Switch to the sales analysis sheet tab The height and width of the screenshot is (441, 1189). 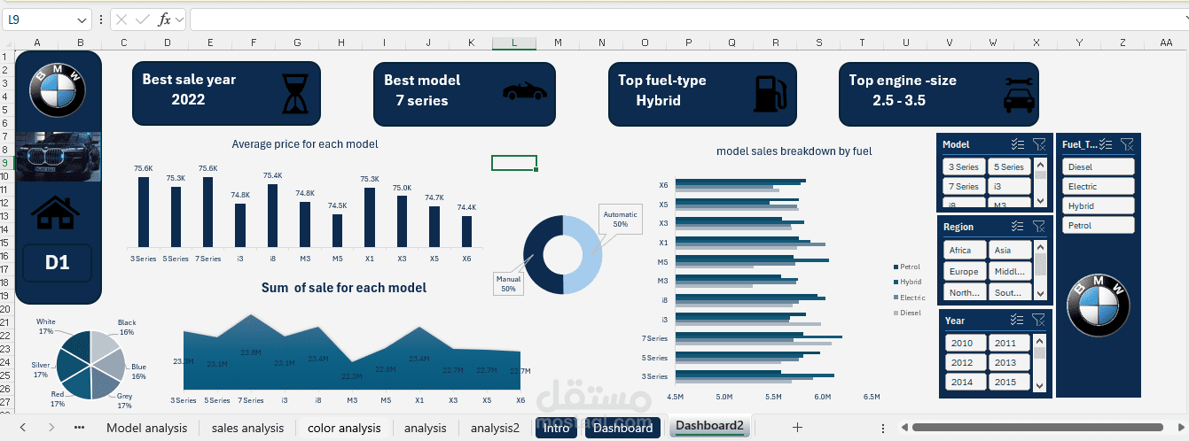pyautogui.click(x=247, y=428)
